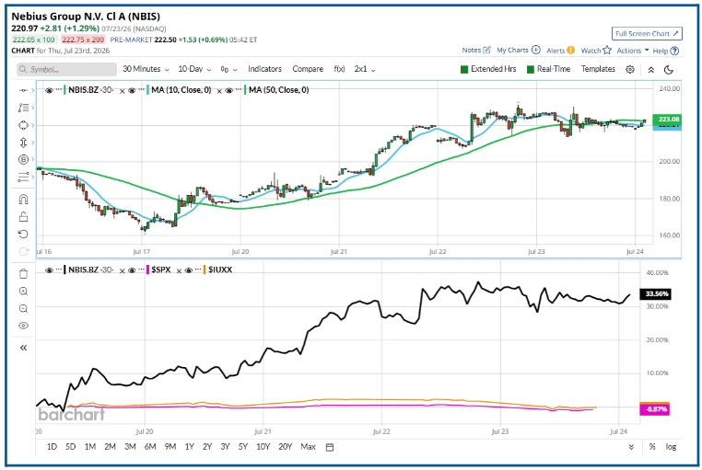Select the price range measure tool
Image resolution: width=702 pixels, height=470 pixels.
click(x=23, y=143)
